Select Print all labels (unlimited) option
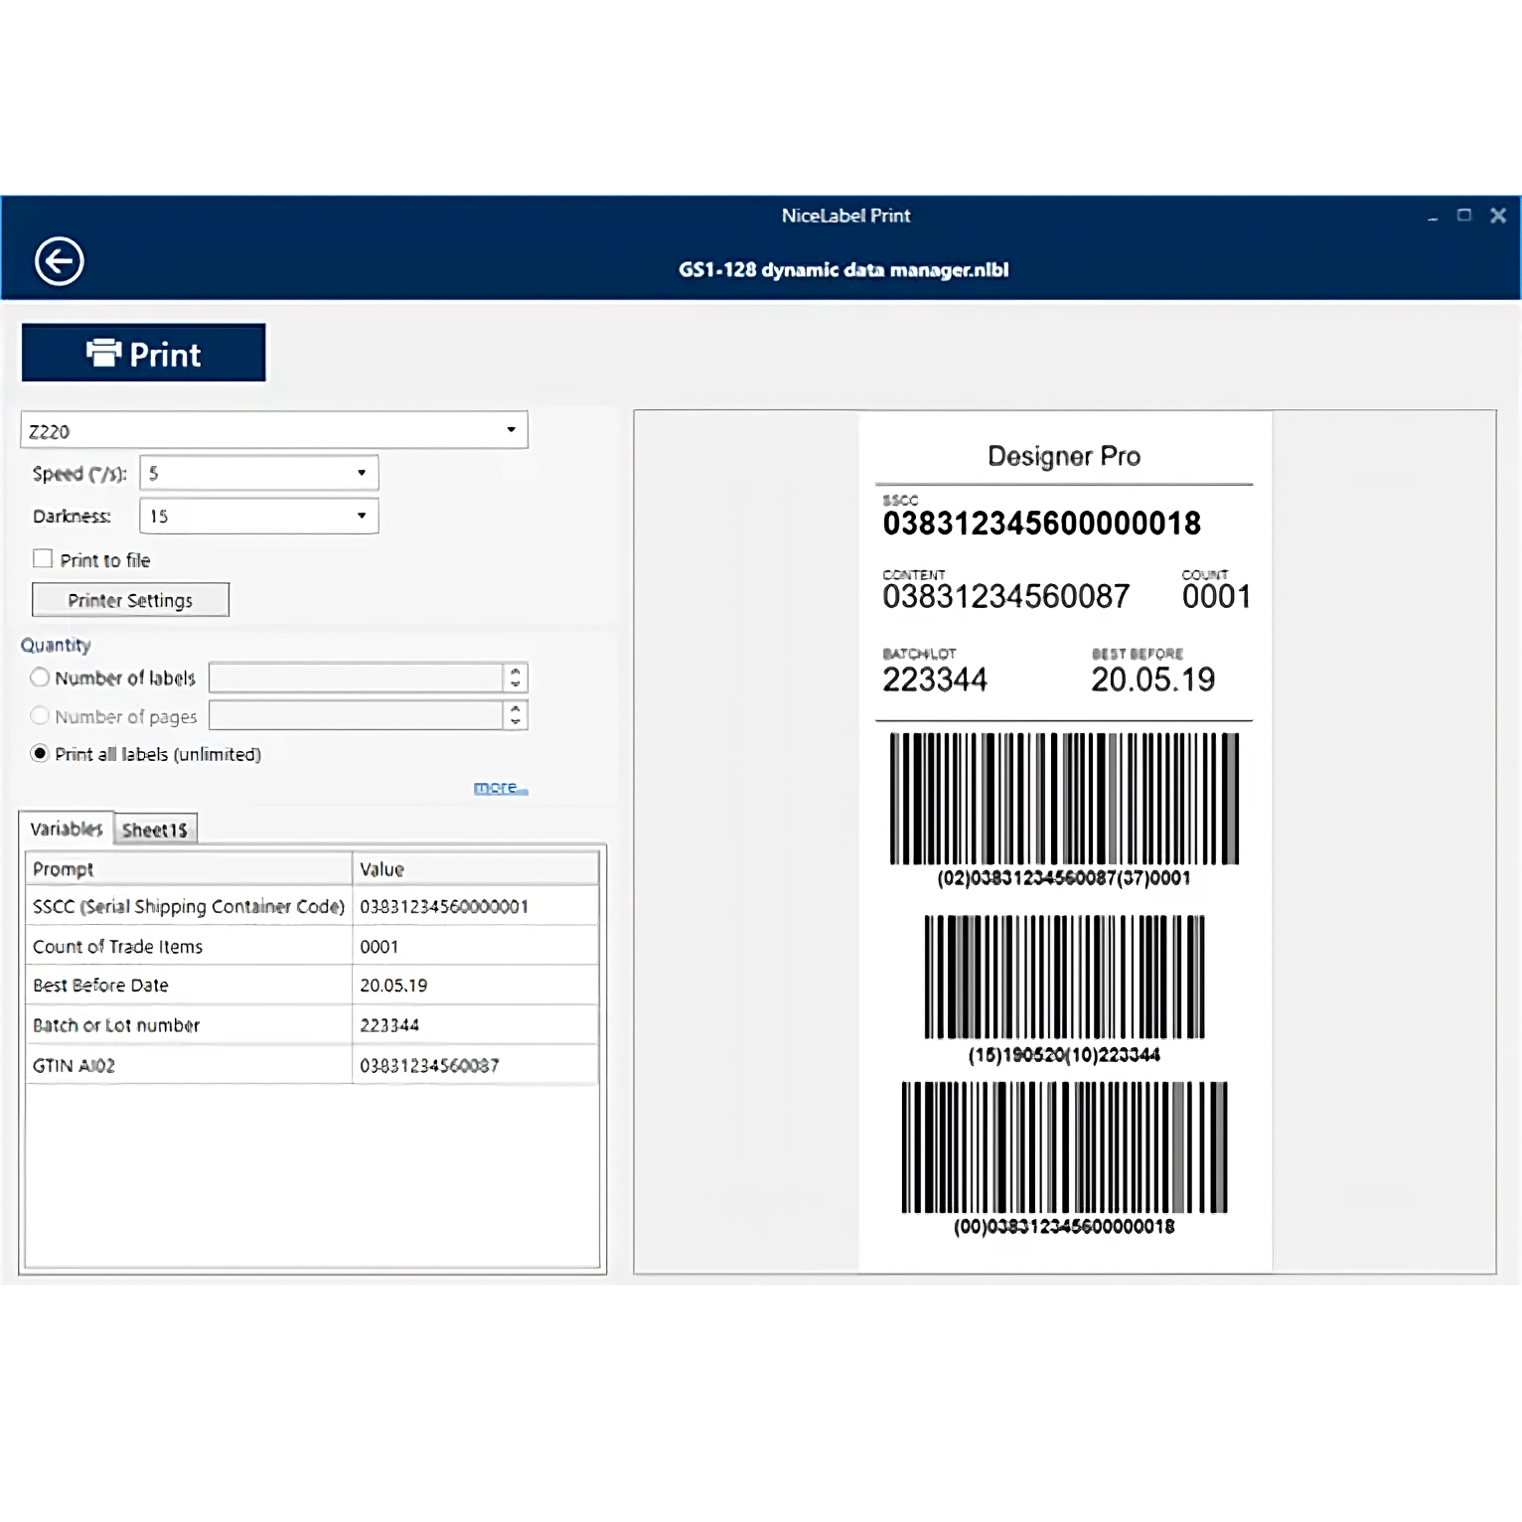Viewport: 1522px width, 1522px height. coord(40,754)
